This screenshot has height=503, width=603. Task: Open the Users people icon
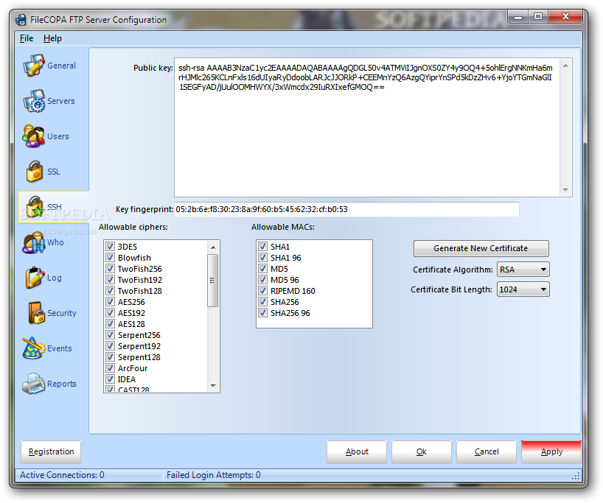33,136
